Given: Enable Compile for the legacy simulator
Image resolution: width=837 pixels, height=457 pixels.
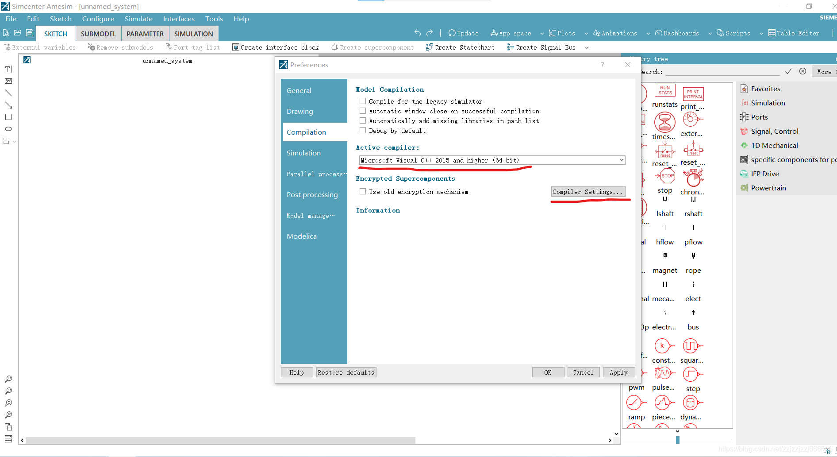Looking at the screenshot, I should (x=363, y=101).
